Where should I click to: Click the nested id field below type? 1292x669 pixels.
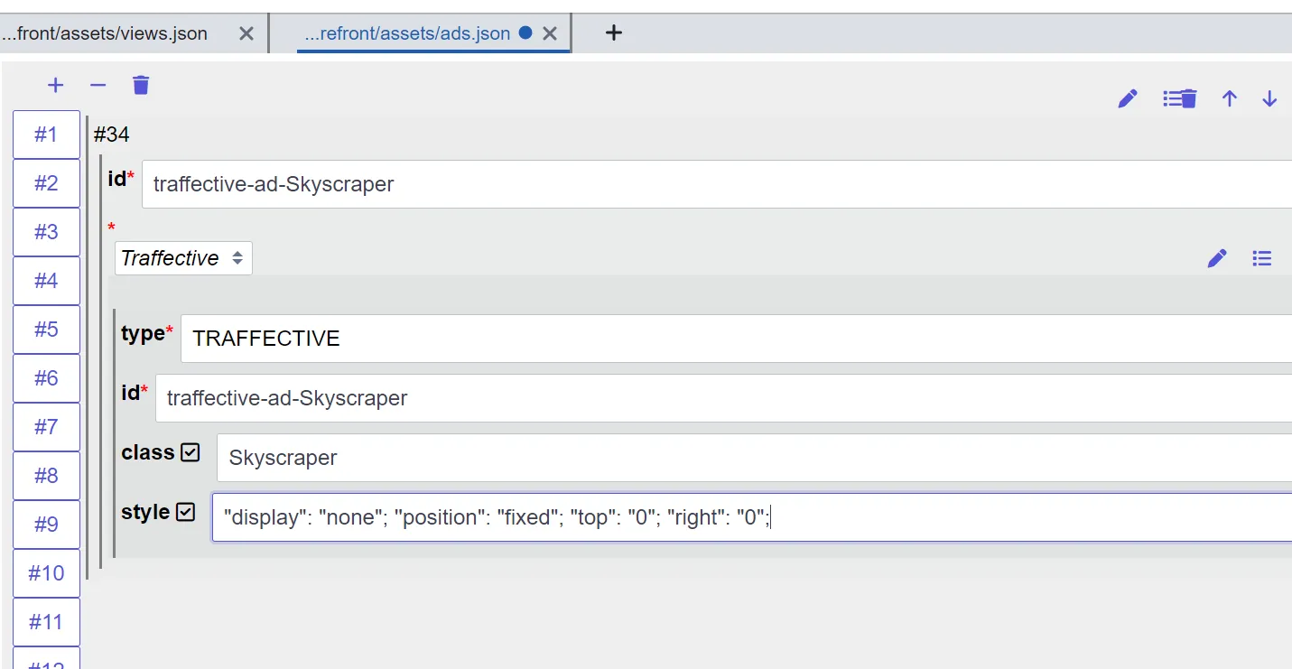[723, 398]
